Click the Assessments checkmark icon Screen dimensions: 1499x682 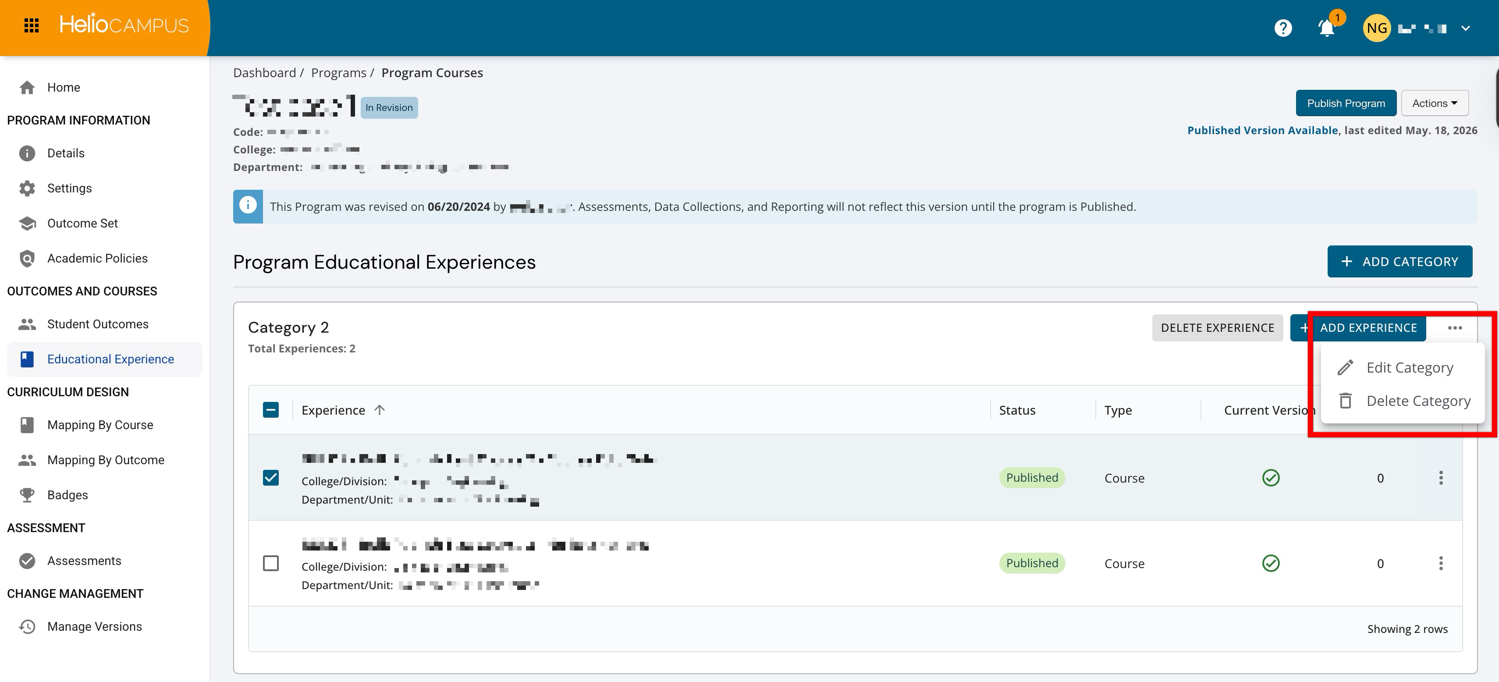pyautogui.click(x=27, y=561)
